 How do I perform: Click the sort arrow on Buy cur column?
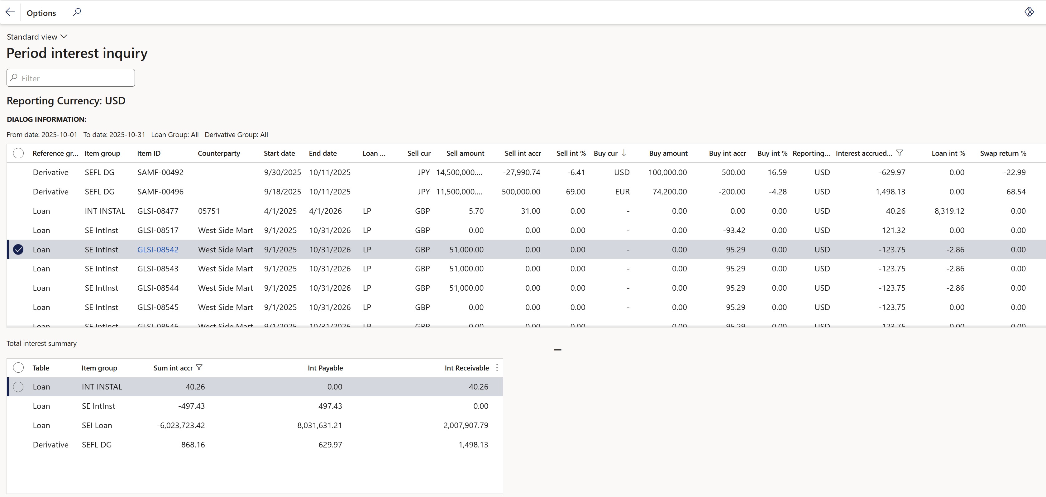point(624,153)
